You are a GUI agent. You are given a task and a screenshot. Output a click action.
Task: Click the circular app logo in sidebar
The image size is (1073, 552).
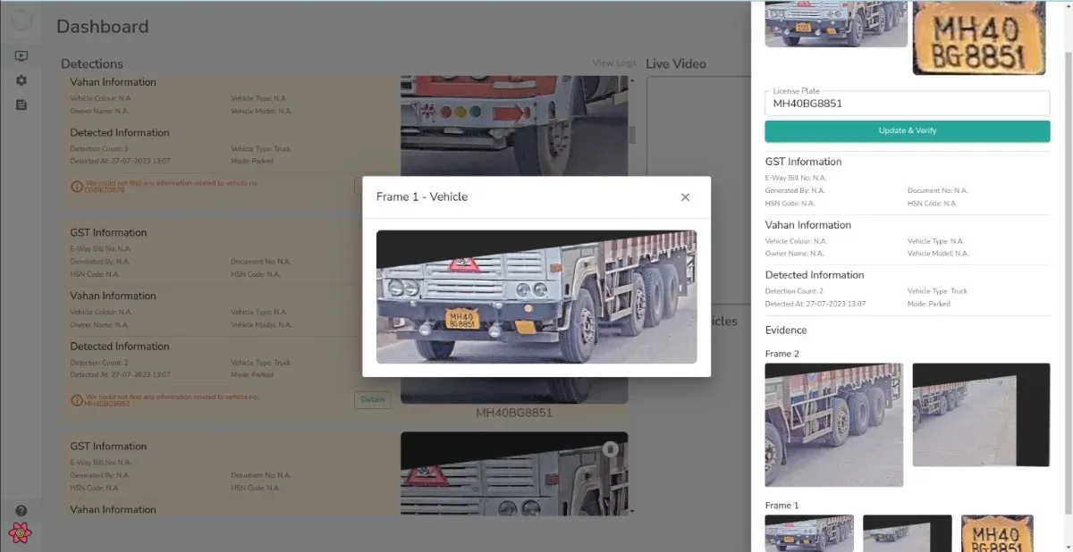21,21
